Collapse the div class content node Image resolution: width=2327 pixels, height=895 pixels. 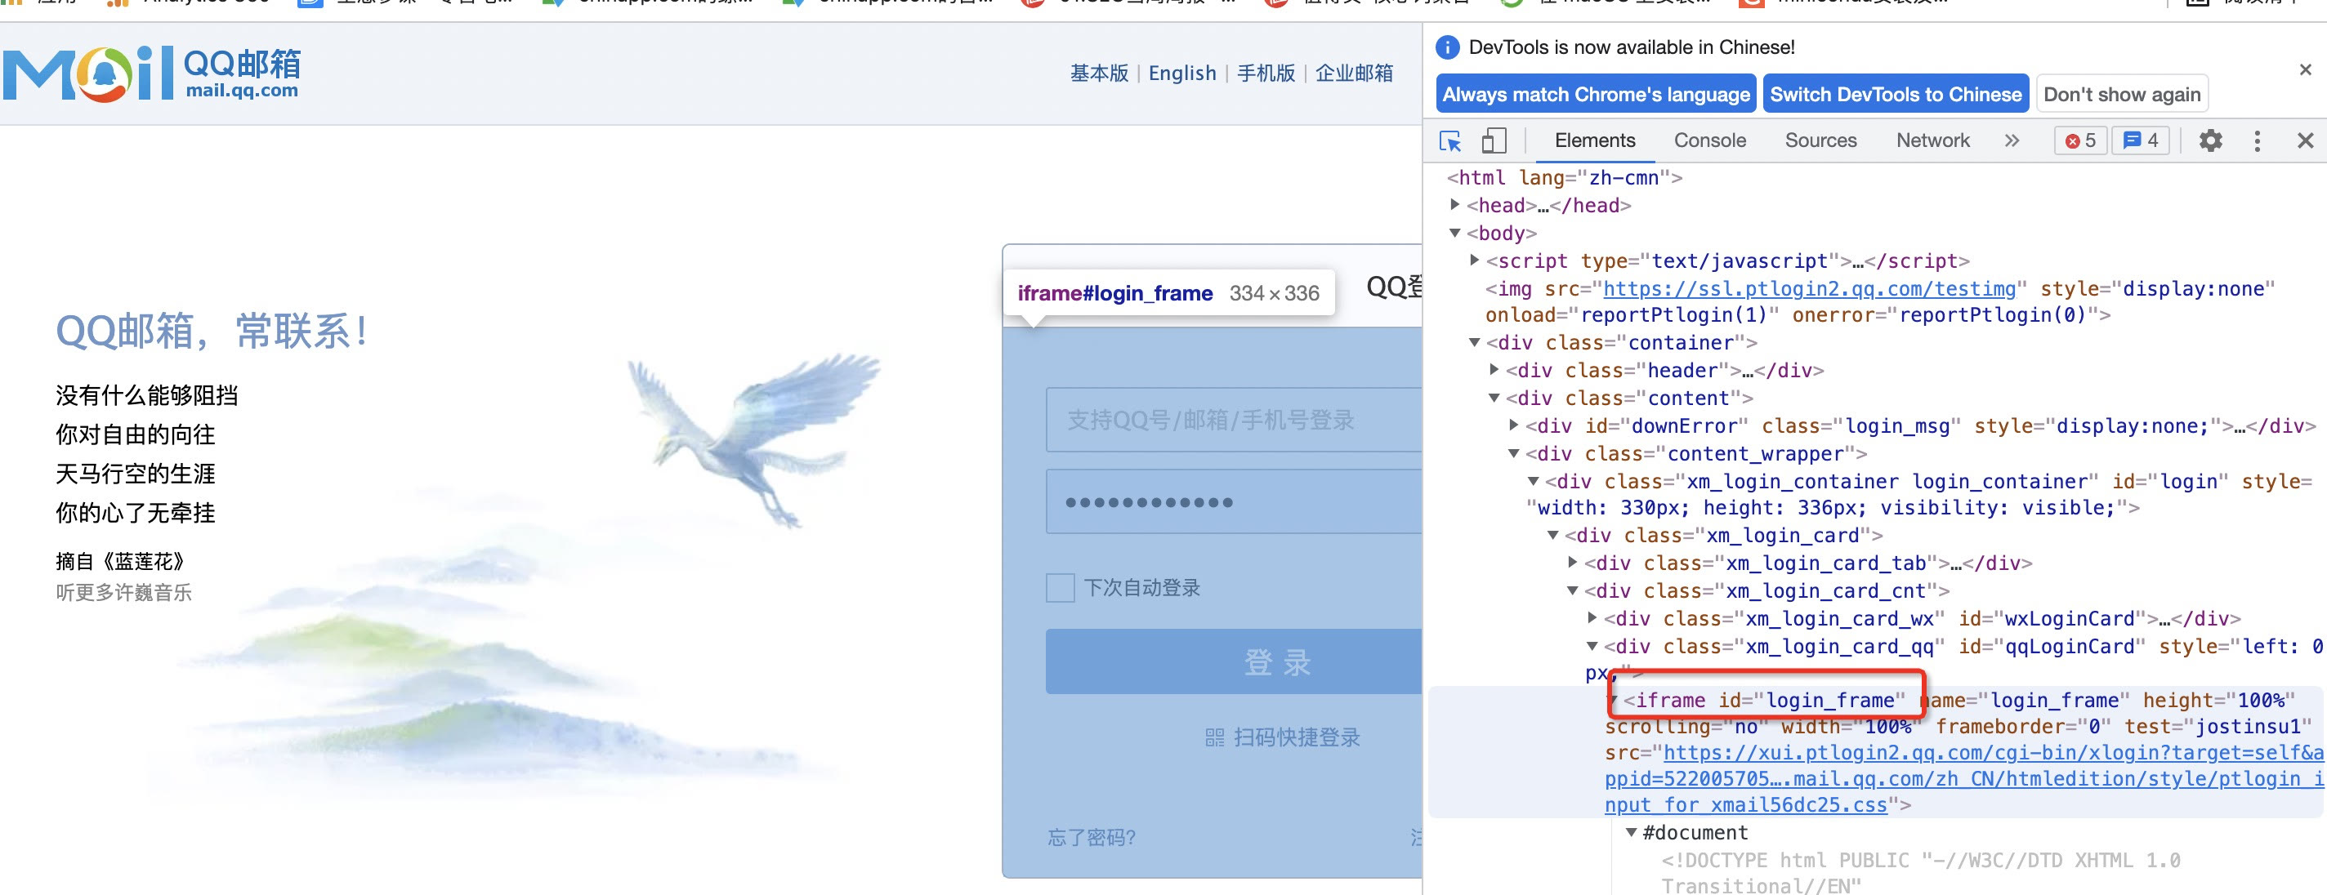click(x=1494, y=399)
